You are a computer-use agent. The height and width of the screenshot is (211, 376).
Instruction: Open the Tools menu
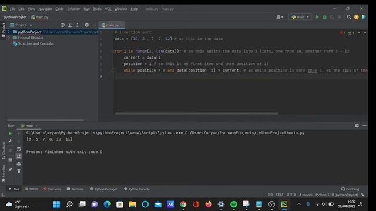pos(97,9)
